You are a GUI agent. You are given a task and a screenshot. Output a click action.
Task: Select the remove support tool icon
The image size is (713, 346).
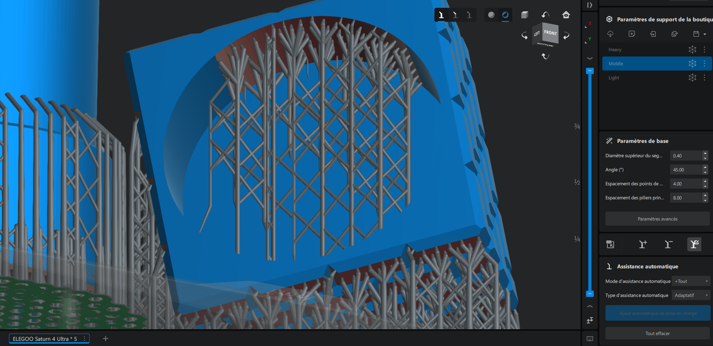click(x=669, y=244)
